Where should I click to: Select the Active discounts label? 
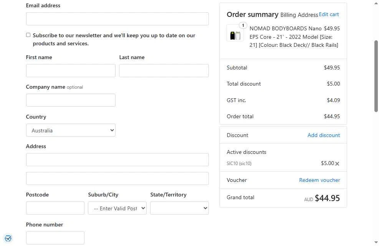coord(246,152)
